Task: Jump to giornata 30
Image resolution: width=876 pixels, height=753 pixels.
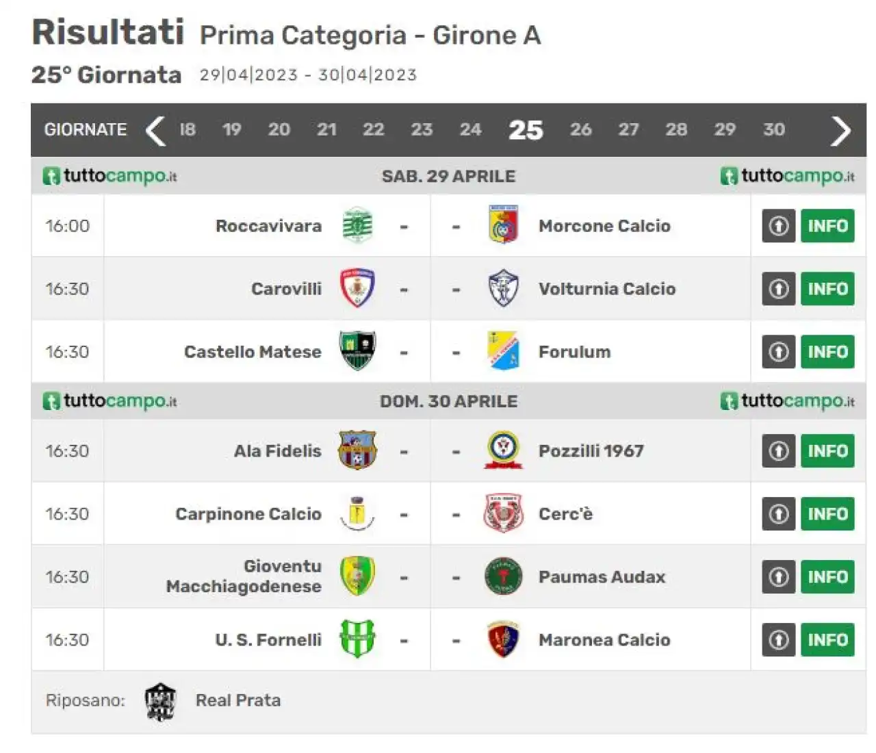Action: click(x=774, y=129)
